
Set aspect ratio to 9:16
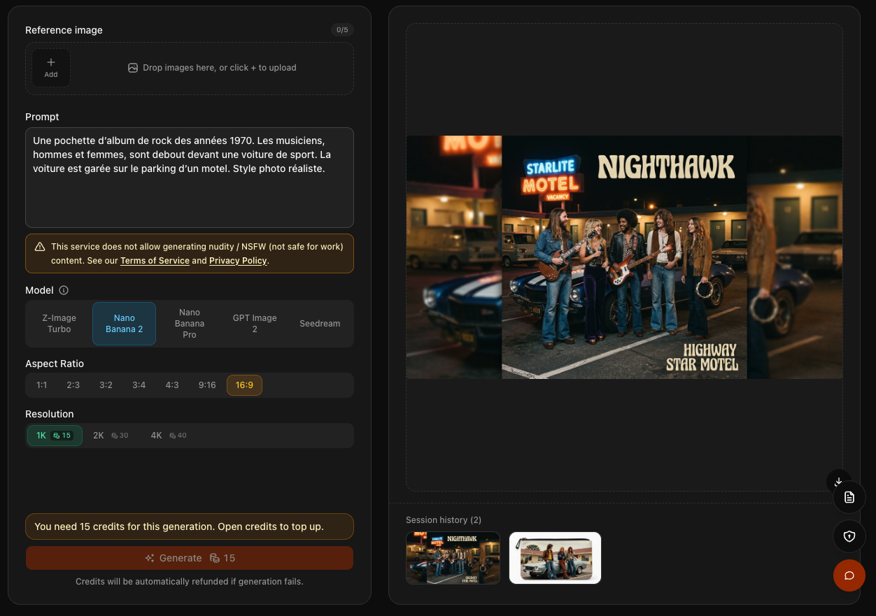pyautogui.click(x=207, y=385)
